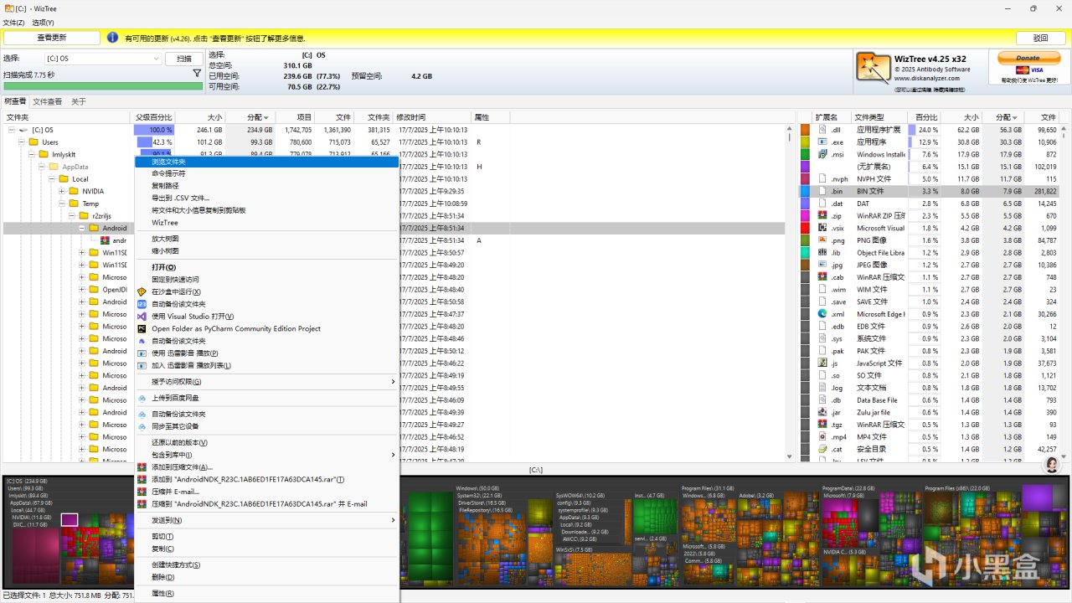Click the Baidu cloud icon beside 上传到百度网盘
The image size is (1072, 603).
(x=142, y=398)
